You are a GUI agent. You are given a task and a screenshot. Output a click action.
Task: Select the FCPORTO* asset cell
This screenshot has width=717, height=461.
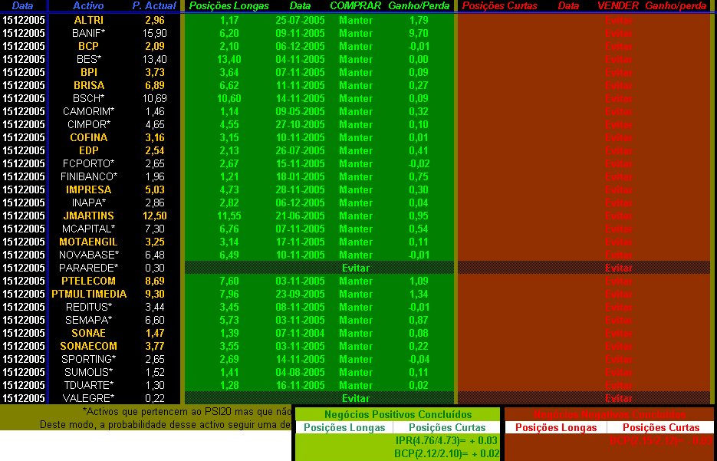[88, 163]
